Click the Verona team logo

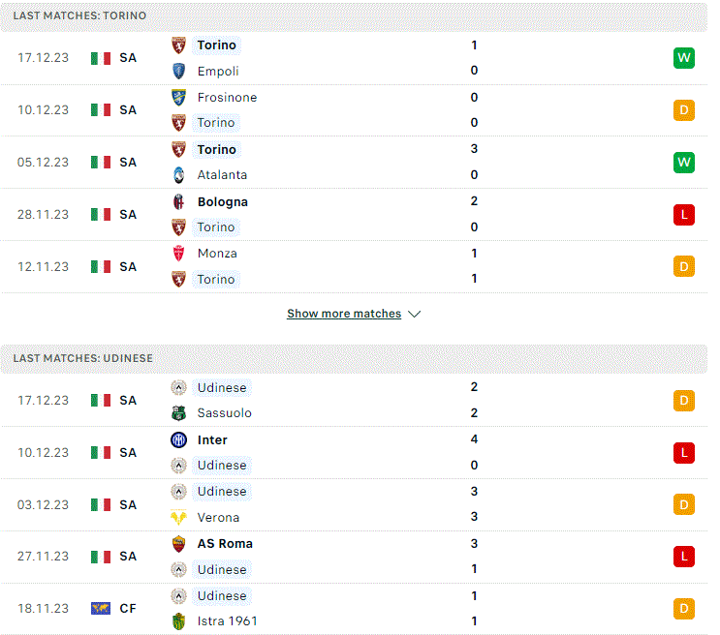178,517
